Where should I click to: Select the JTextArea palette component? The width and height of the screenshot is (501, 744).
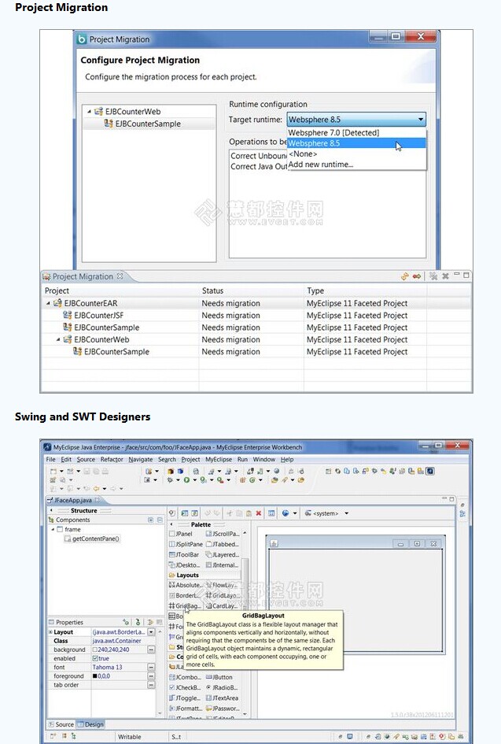(x=223, y=698)
